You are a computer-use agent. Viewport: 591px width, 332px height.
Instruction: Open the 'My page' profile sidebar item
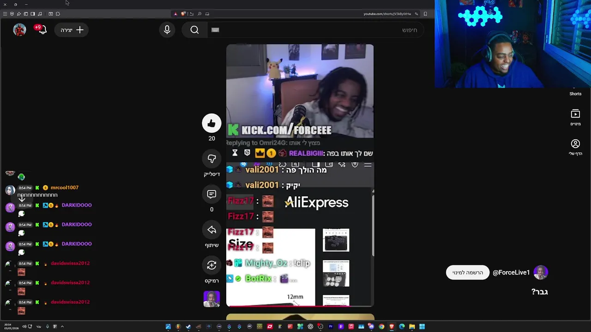coord(575,147)
